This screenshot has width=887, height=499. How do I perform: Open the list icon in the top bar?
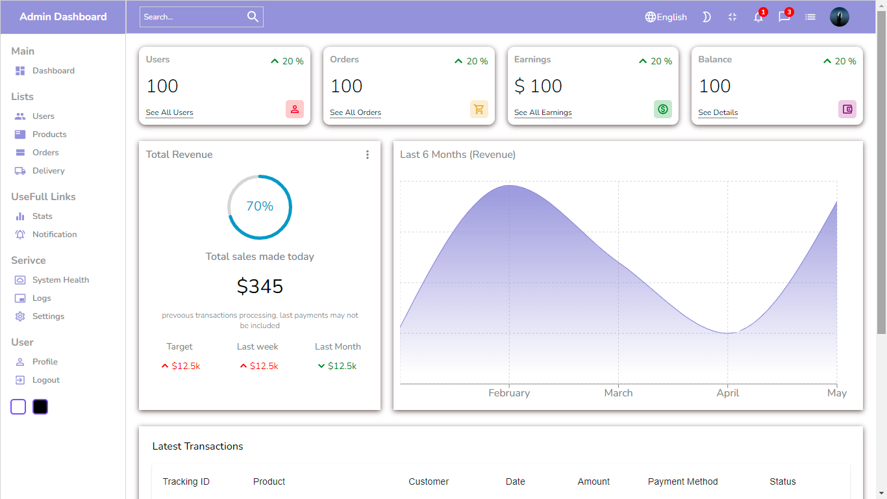(x=810, y=17)
